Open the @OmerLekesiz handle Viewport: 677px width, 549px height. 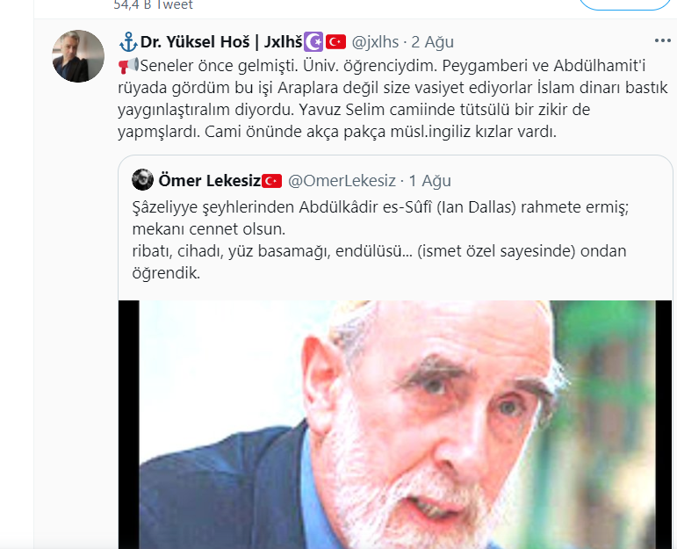click(342, 181)
